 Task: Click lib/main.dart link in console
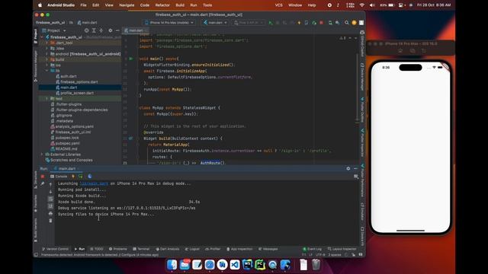(94, 183)
